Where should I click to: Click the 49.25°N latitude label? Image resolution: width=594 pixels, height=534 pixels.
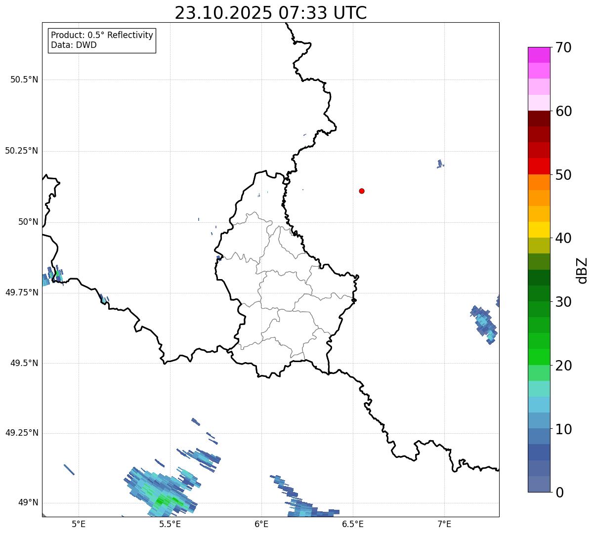click(x=22, y=433)
